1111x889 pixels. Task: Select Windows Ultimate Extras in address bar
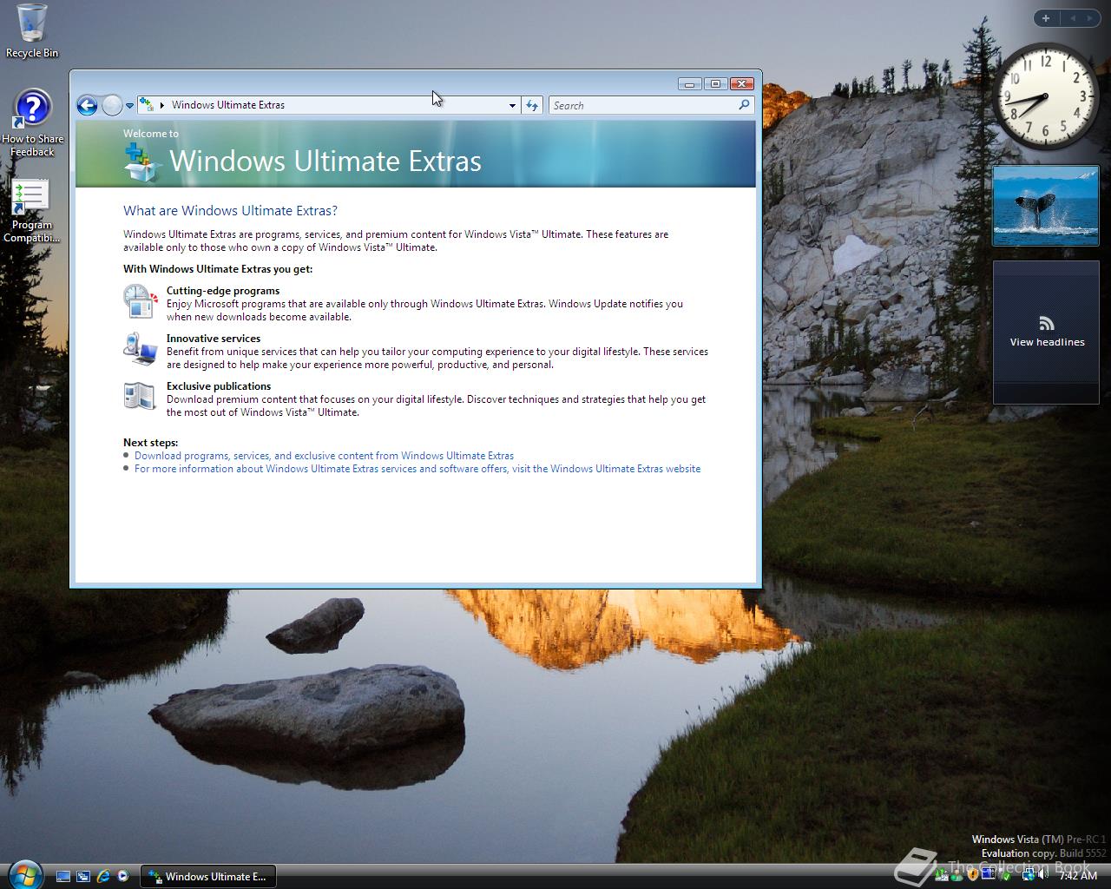228,105
